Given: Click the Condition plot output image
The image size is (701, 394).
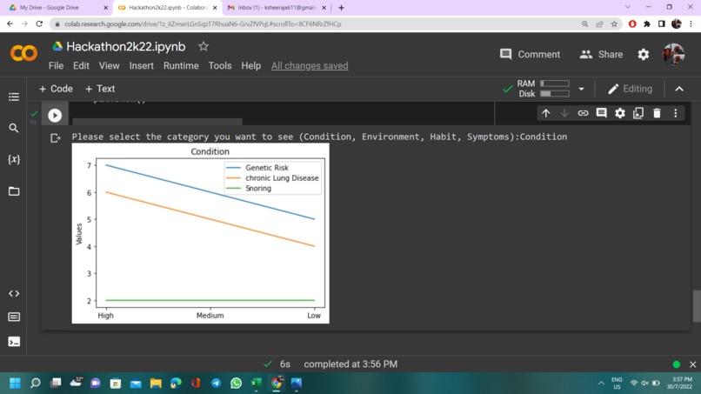Looking at the screenshot, I should point(200,233).
